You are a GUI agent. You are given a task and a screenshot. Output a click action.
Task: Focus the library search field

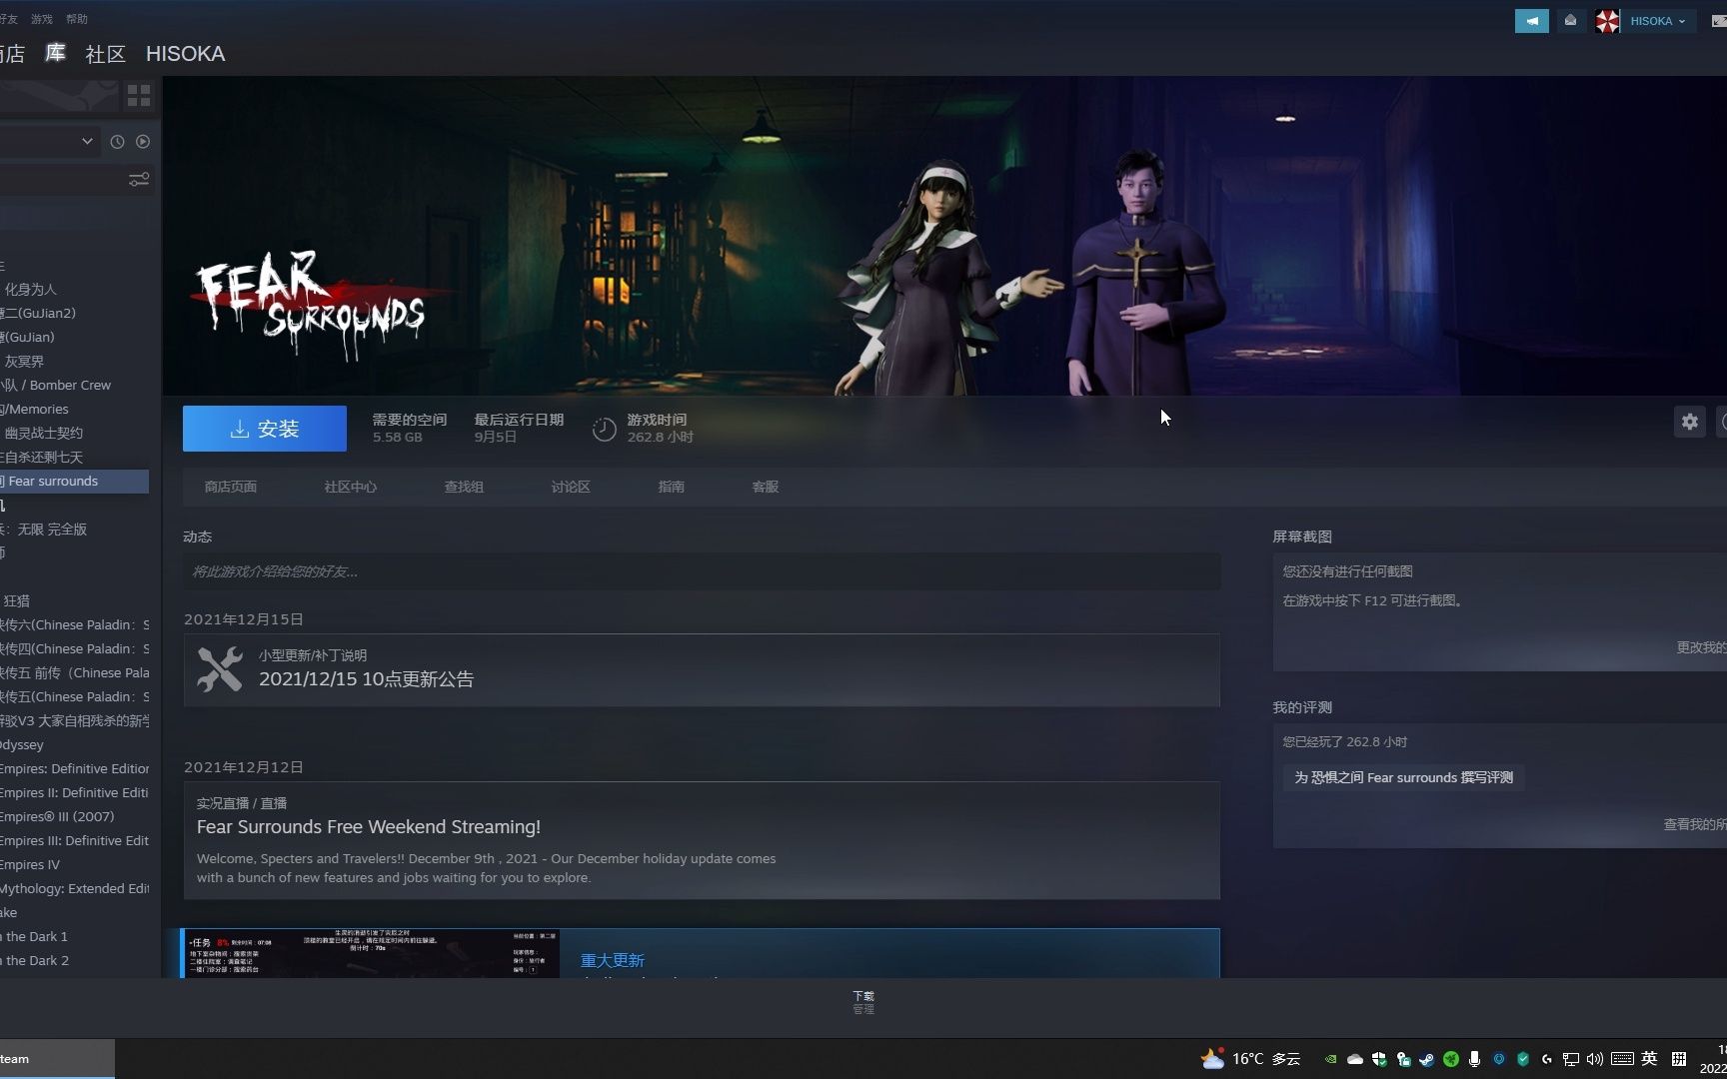[x=62, y=179]
